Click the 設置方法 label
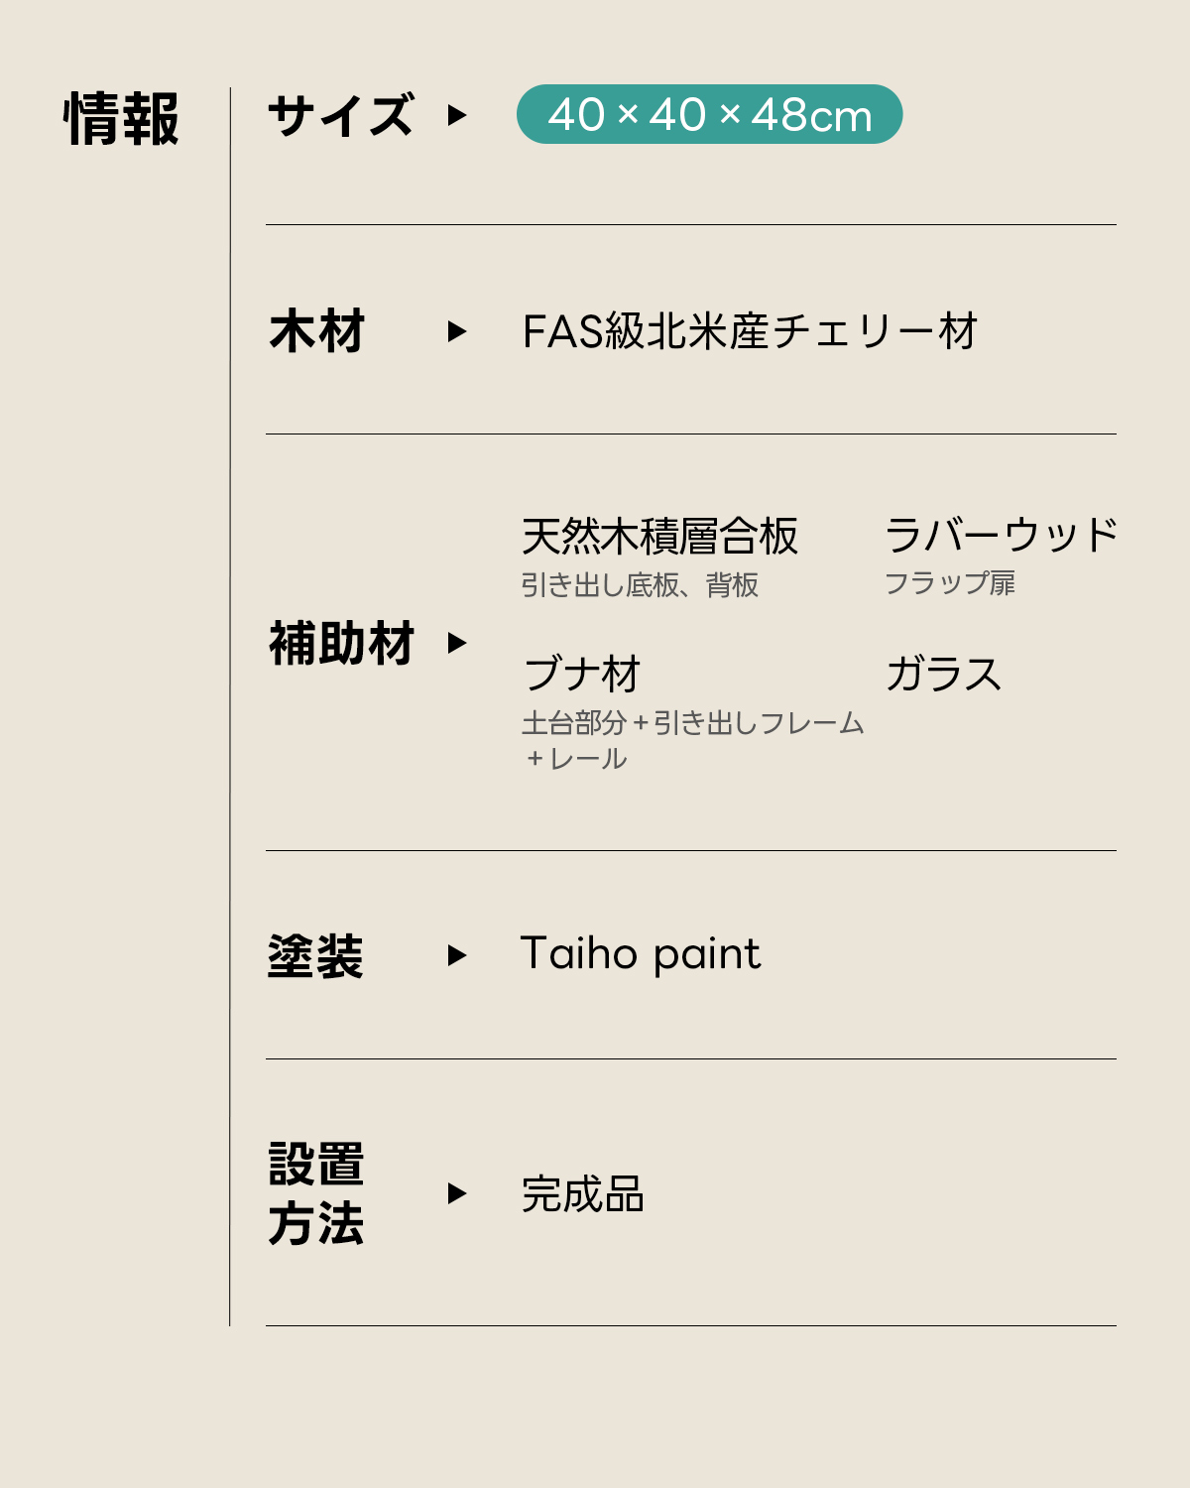The width and height of the screenshot is (1190, 1488). [x=316, y=1193]
